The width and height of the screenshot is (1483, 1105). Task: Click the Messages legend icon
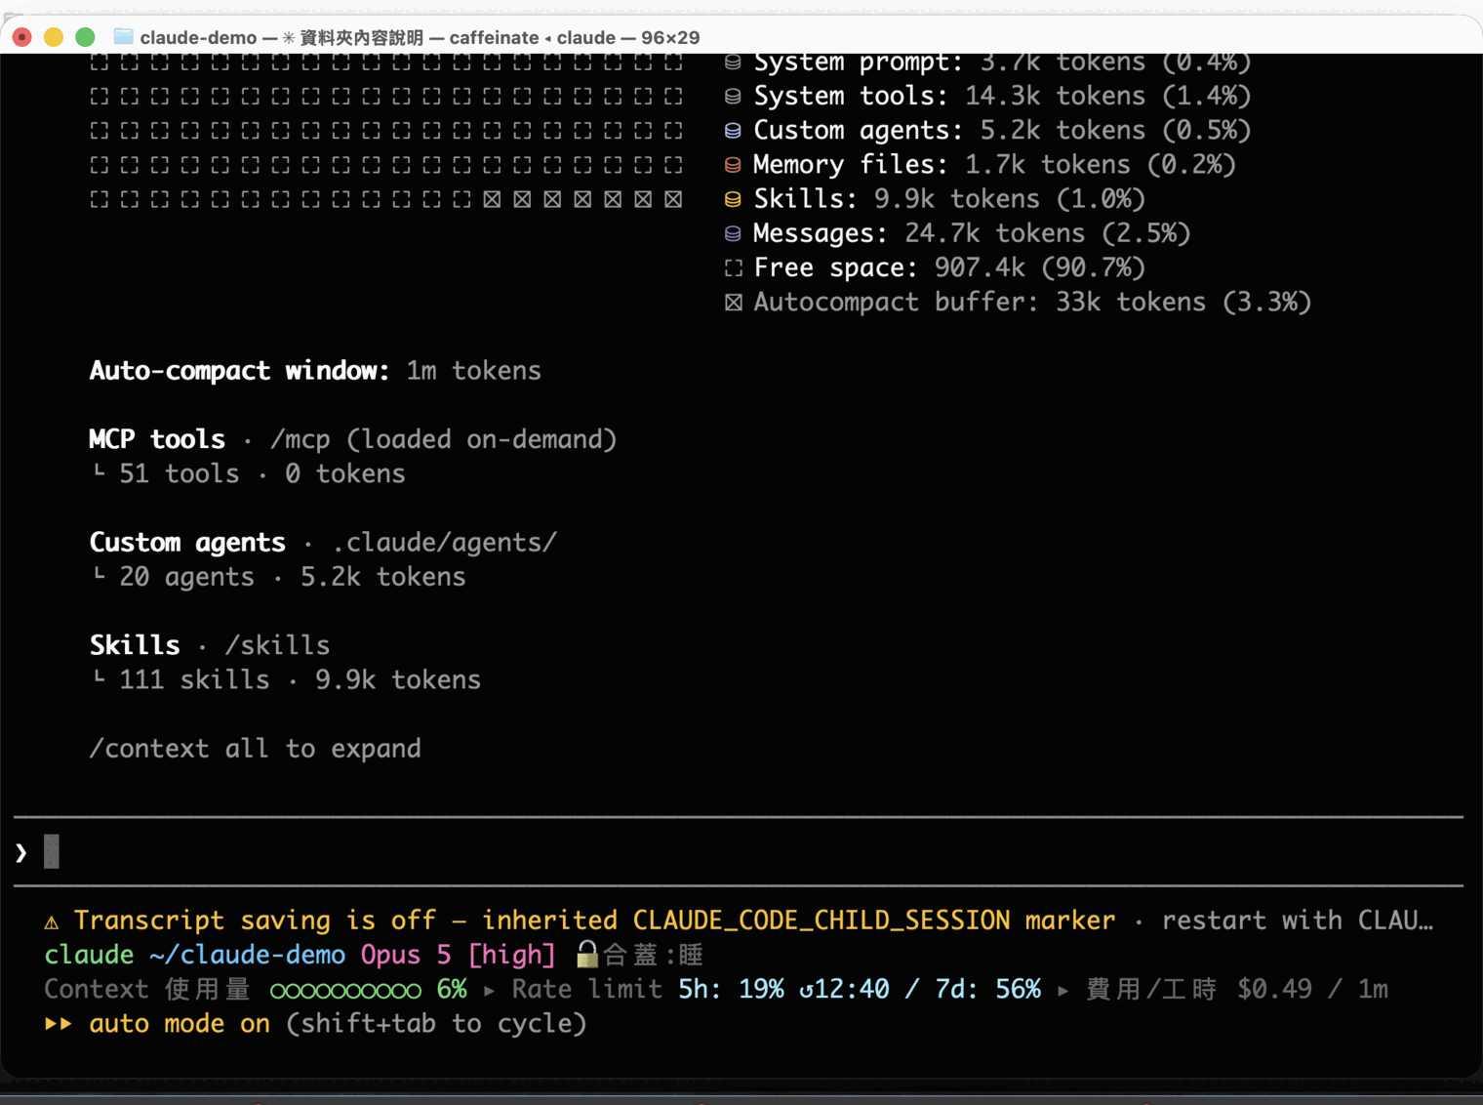pyautogui.click(x=733, y=234)
